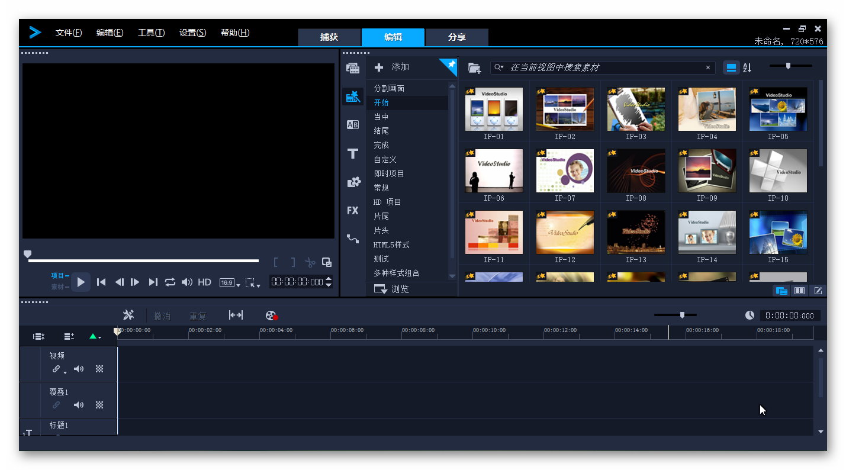The height and width of the screenshot is (470, 846).
Task: Toggle transparency on 视频 track
Action: pos(99,369)
